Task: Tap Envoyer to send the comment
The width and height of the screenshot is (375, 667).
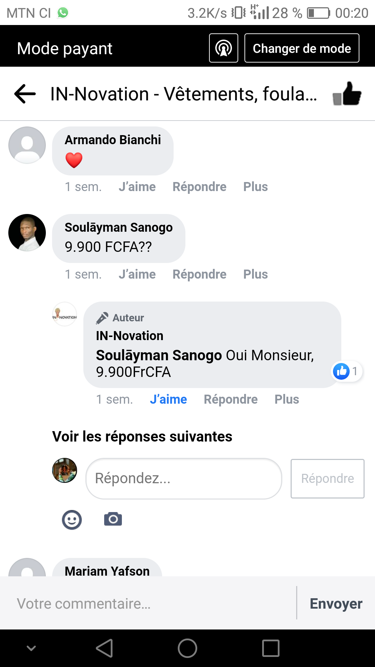Action: coord(336,604)
